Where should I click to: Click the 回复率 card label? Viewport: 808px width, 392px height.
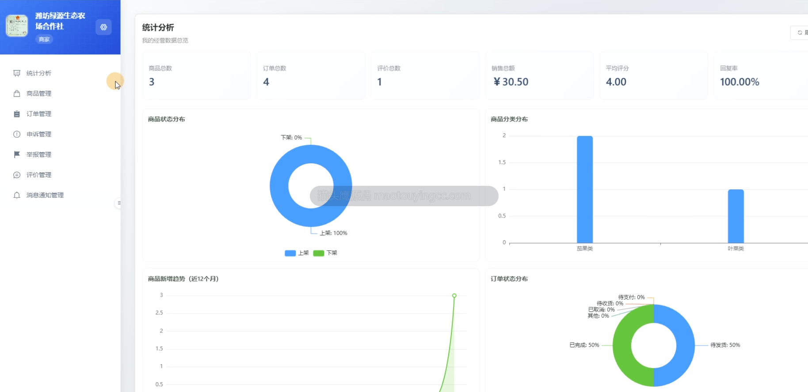point(728,68)
